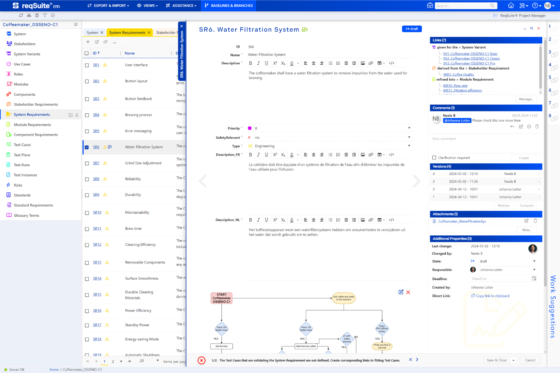The image size is (560, 373).
Task: Open Risks in the project tree
Action: (x=18, y=185)
